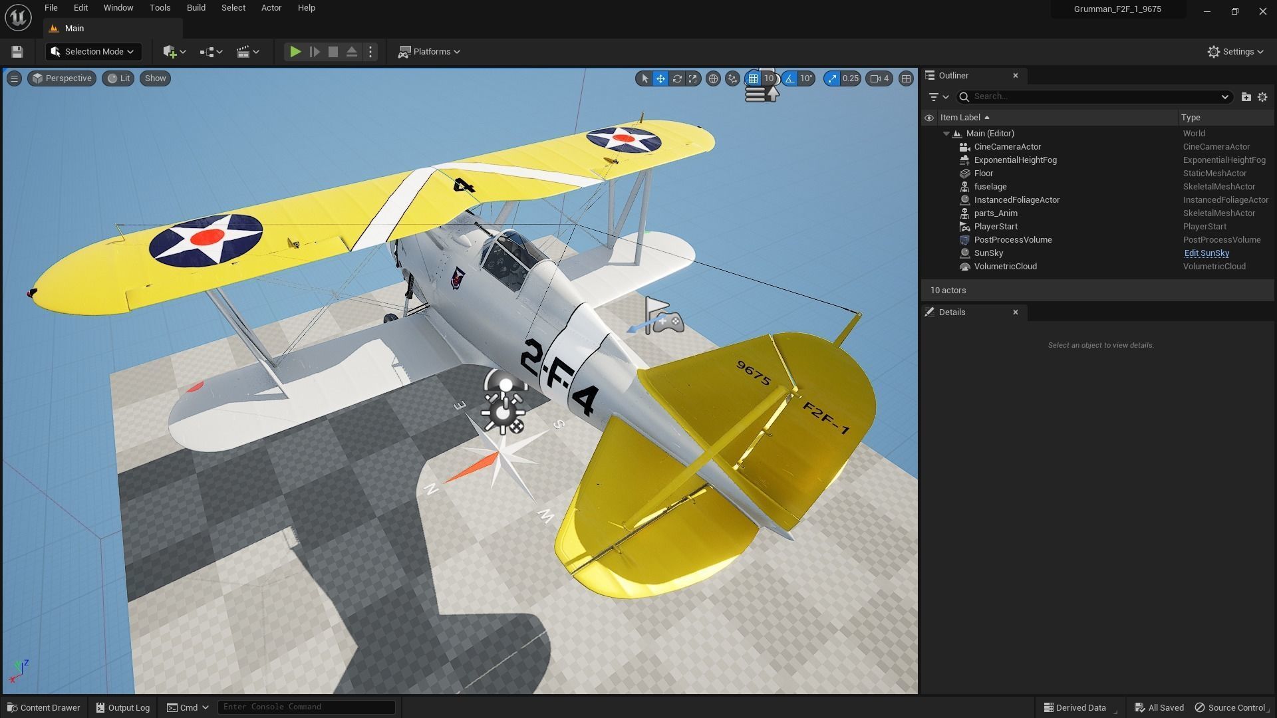The width and height of the screenshot is (1277, 718).
Task: Open the Select menu
Action: click(233, 8)
